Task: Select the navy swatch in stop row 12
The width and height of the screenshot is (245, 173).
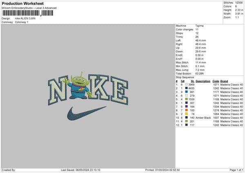Action: click(x=187, y=125)
